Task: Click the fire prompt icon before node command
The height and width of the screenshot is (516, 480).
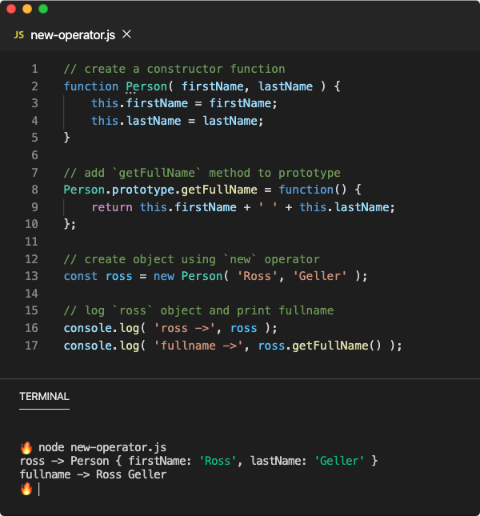Action: [26, 447]
